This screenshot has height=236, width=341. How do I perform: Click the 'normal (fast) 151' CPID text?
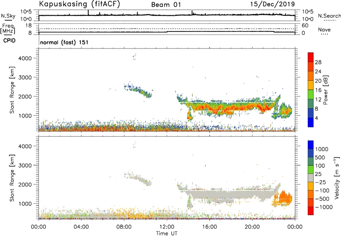tap(64, 42)
